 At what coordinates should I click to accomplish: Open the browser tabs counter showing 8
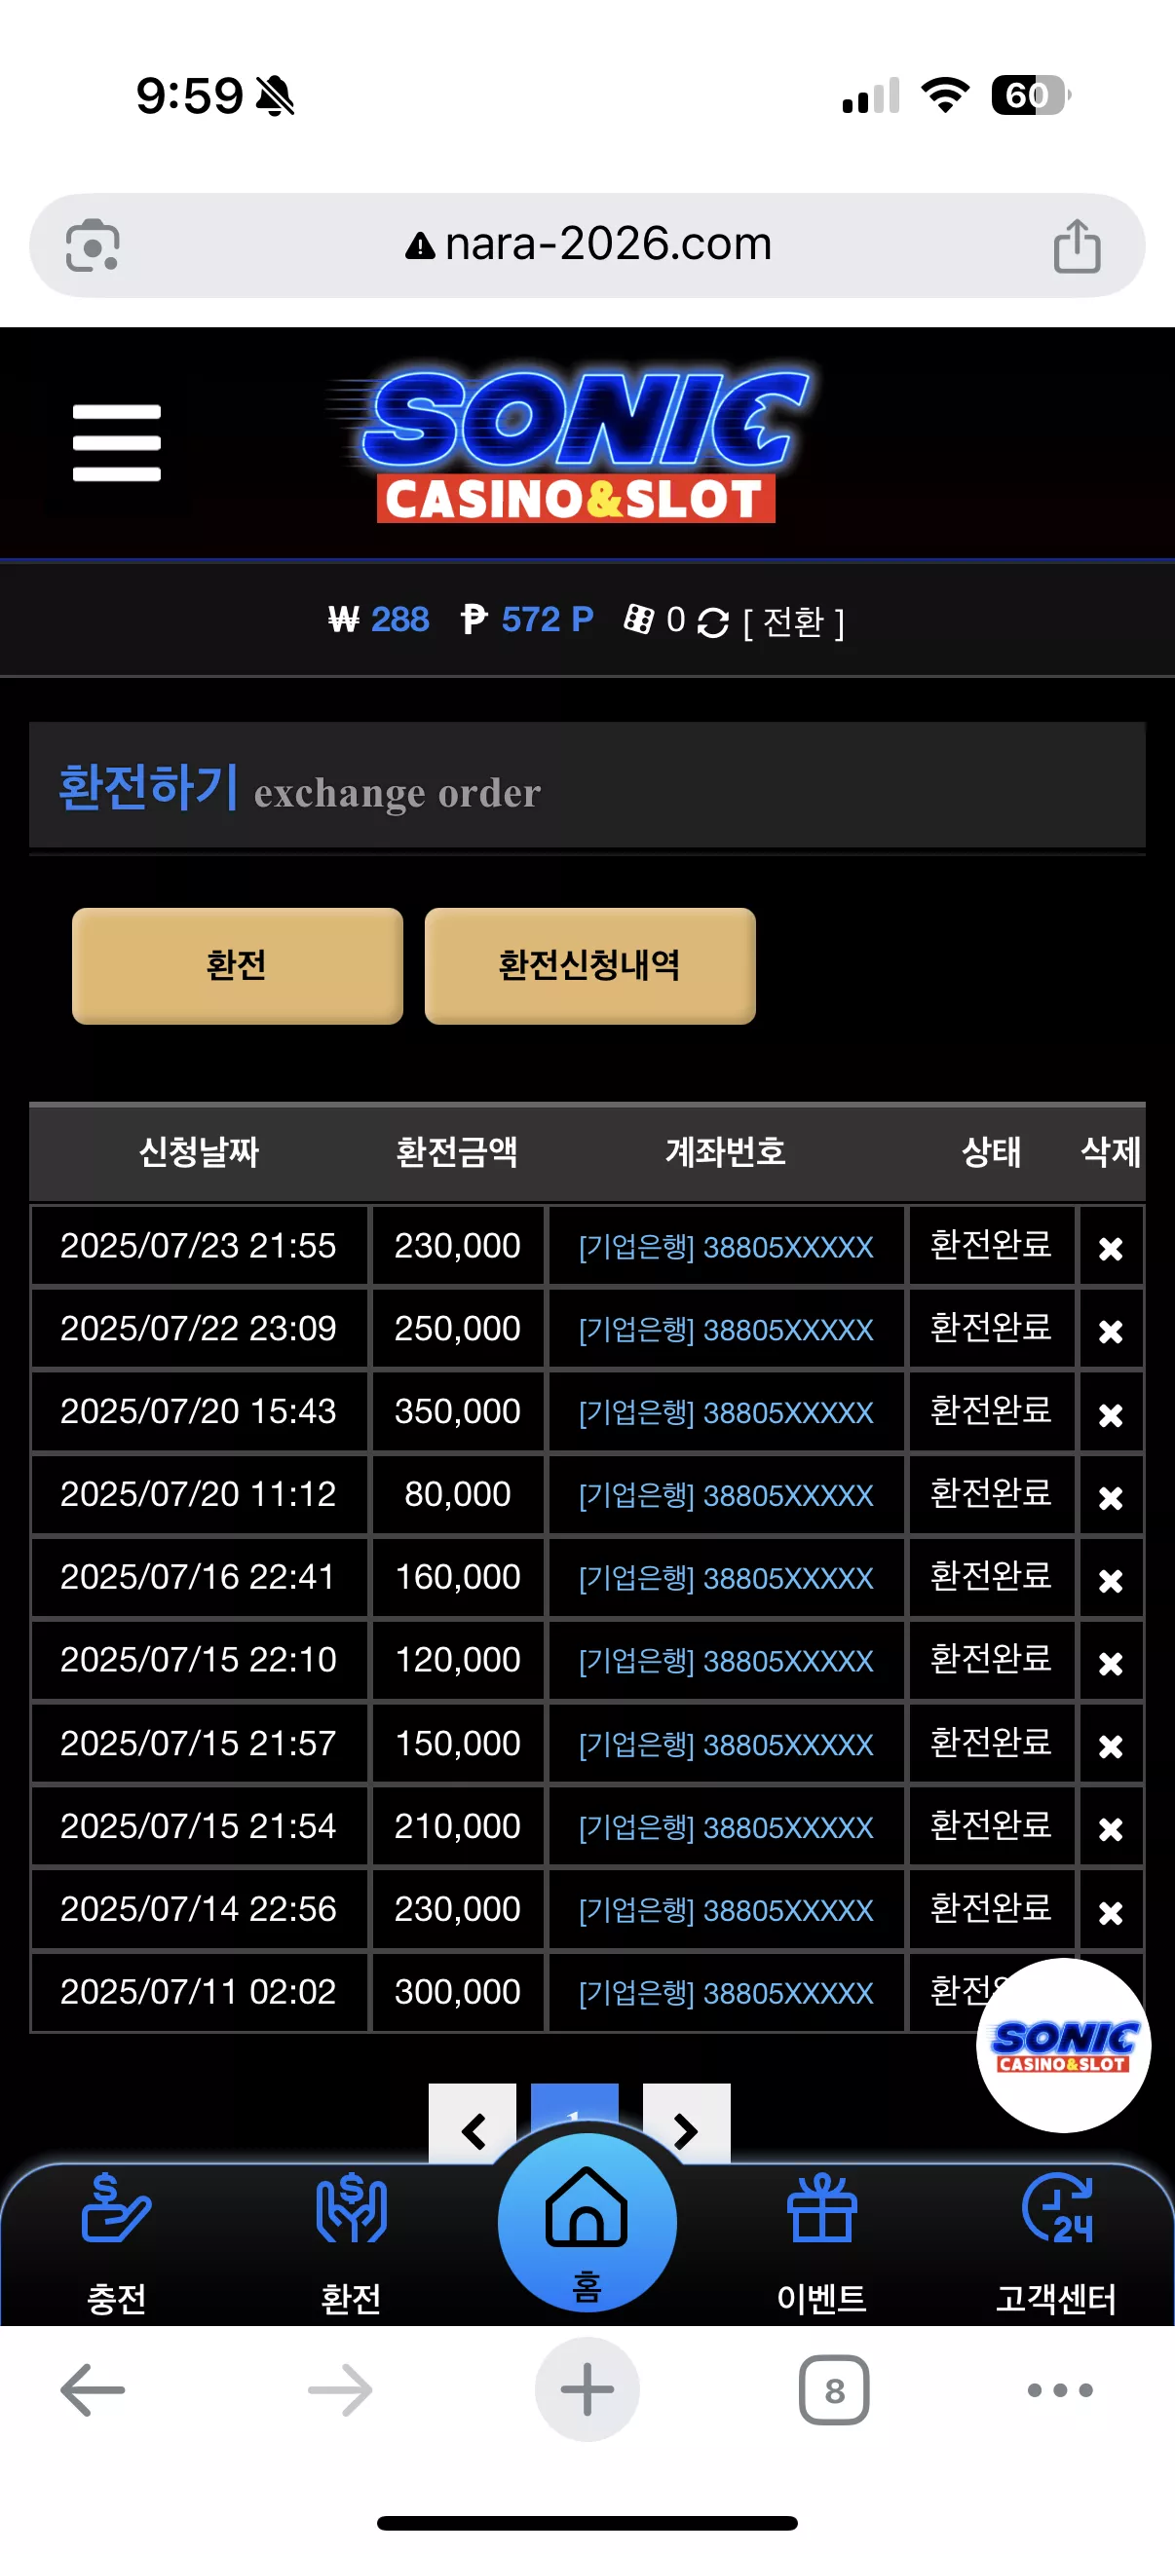click(834, 2390)
